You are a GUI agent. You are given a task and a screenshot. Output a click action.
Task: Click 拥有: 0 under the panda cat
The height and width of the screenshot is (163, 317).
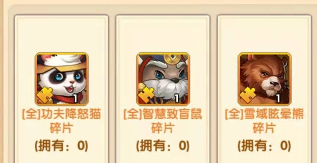pyautogui.click(x=61, y=146)
